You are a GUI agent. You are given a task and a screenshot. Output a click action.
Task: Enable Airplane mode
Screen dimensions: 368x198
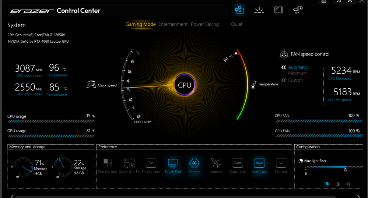(216, 163)
